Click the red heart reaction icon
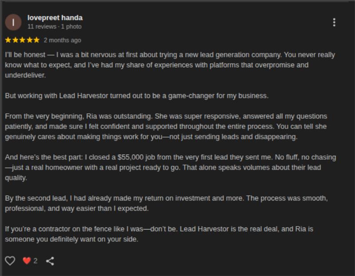 tap(27, 261)
